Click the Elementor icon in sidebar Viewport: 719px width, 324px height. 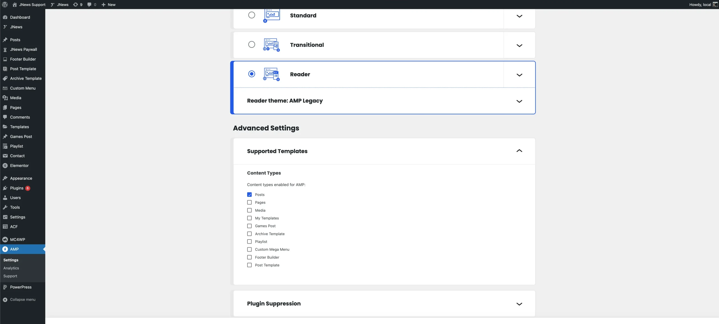(x=5, y=166)
